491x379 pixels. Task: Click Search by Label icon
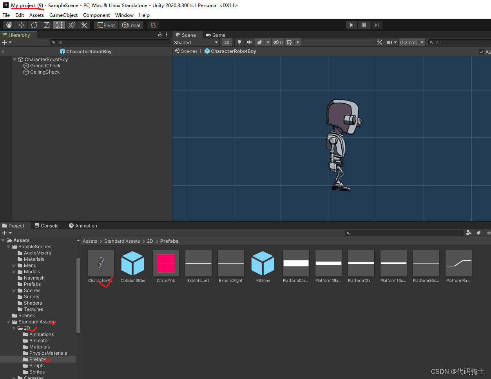[x=478, y=233]
